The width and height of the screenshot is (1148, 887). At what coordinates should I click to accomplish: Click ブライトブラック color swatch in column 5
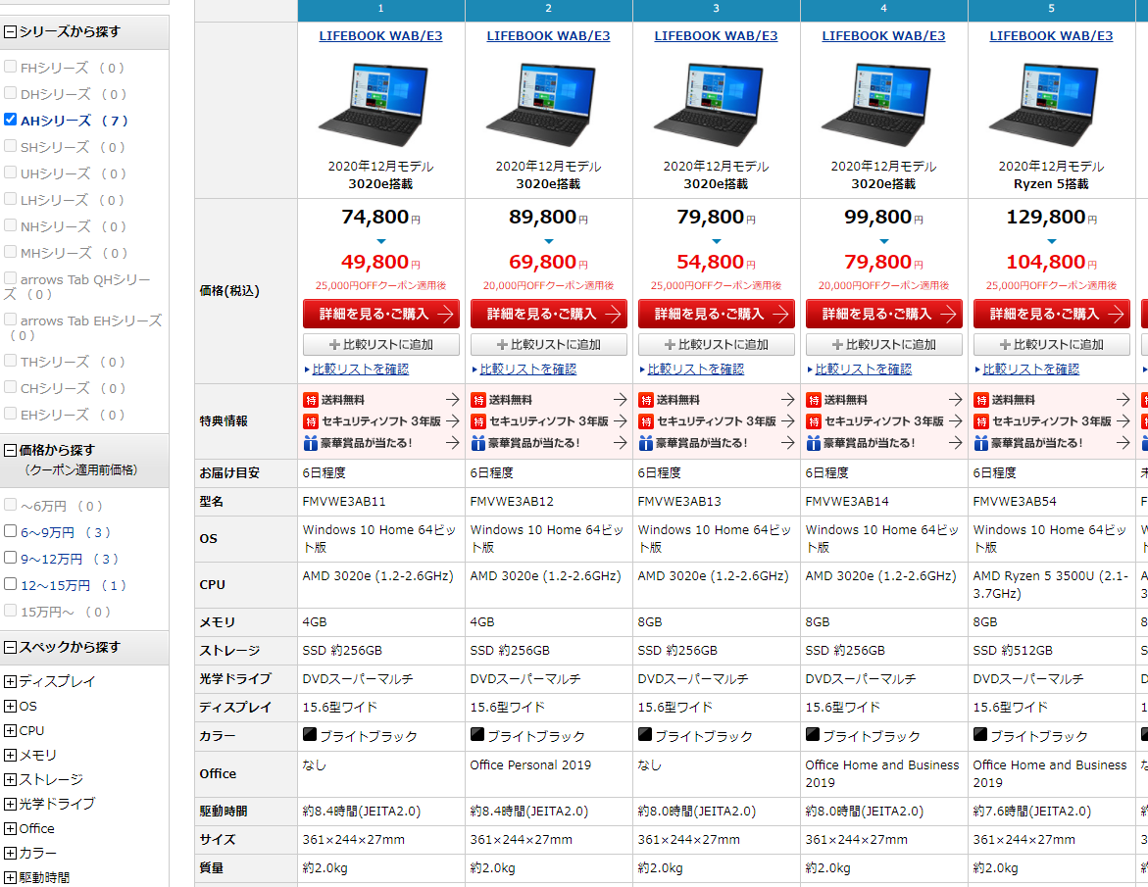coord(980,733)
